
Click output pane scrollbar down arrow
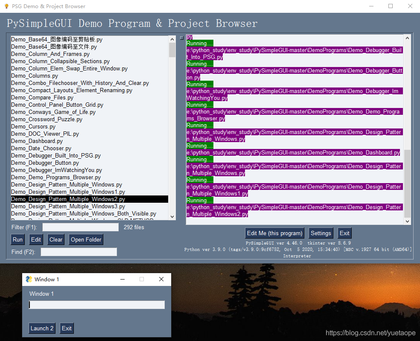coord(408,221)
